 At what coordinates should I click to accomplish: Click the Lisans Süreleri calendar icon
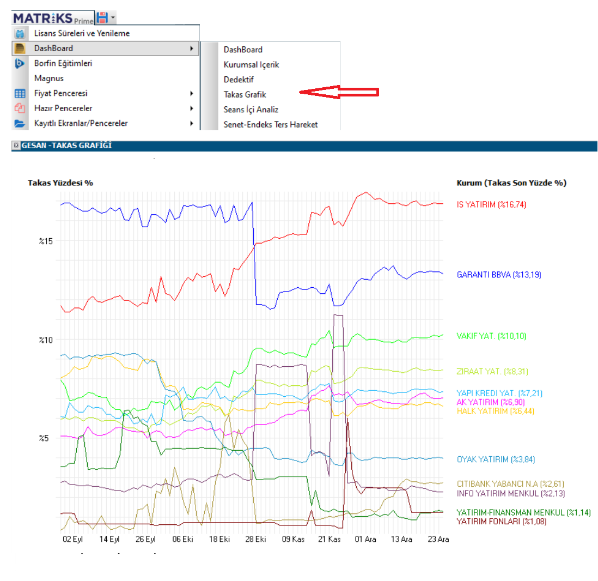point(20,34)
